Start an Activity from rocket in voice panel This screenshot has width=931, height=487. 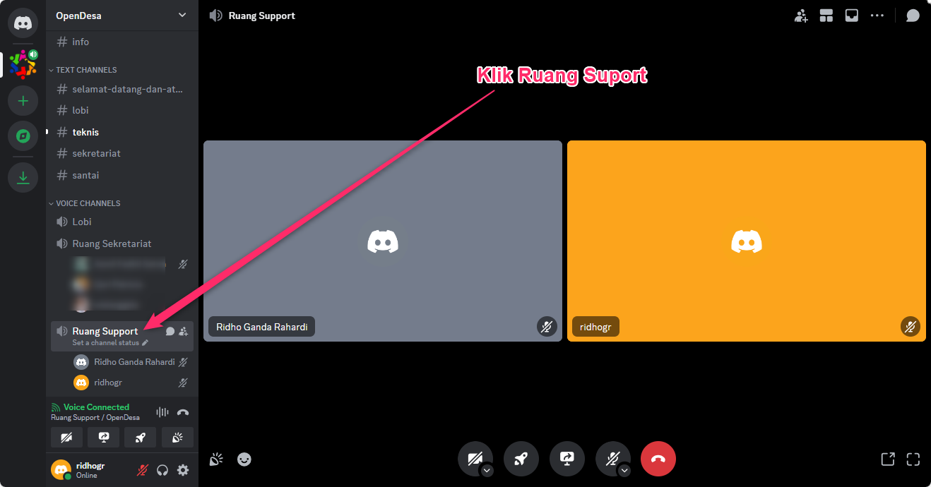click(x=141, y=438)
